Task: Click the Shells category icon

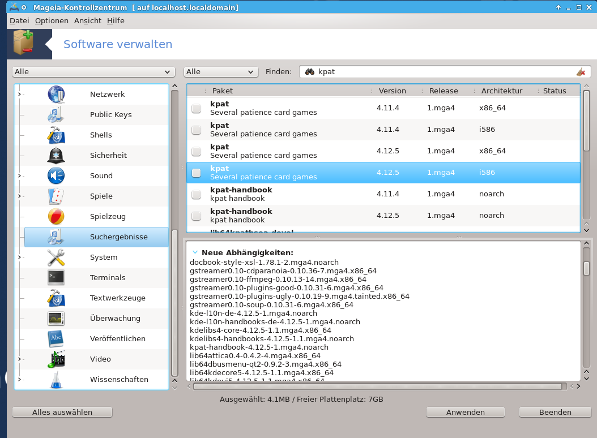Action: 56,135
